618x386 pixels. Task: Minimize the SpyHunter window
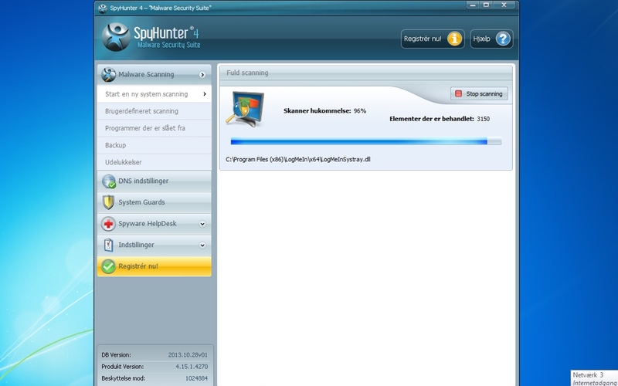[x=473, y=5]
